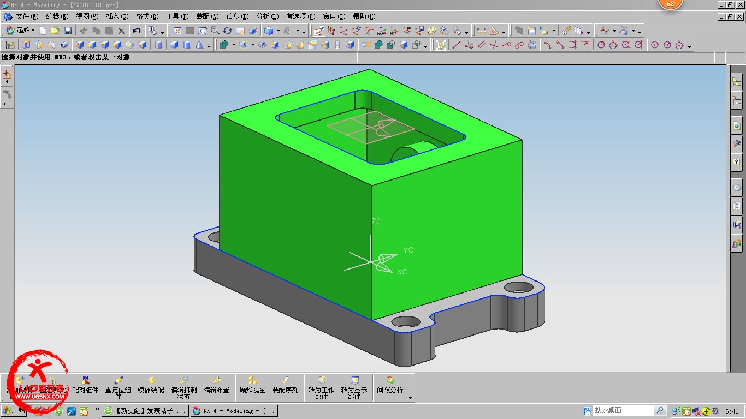Expand hidden taskbar quick launch chevron
This screenshot has width=746, height=419.
[97, 409]
